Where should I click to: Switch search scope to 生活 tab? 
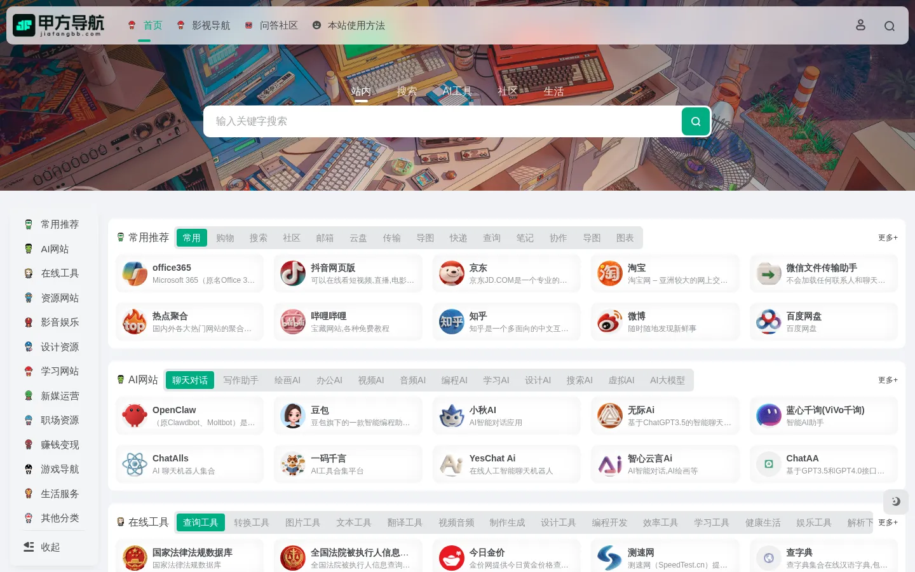[553, 92]
